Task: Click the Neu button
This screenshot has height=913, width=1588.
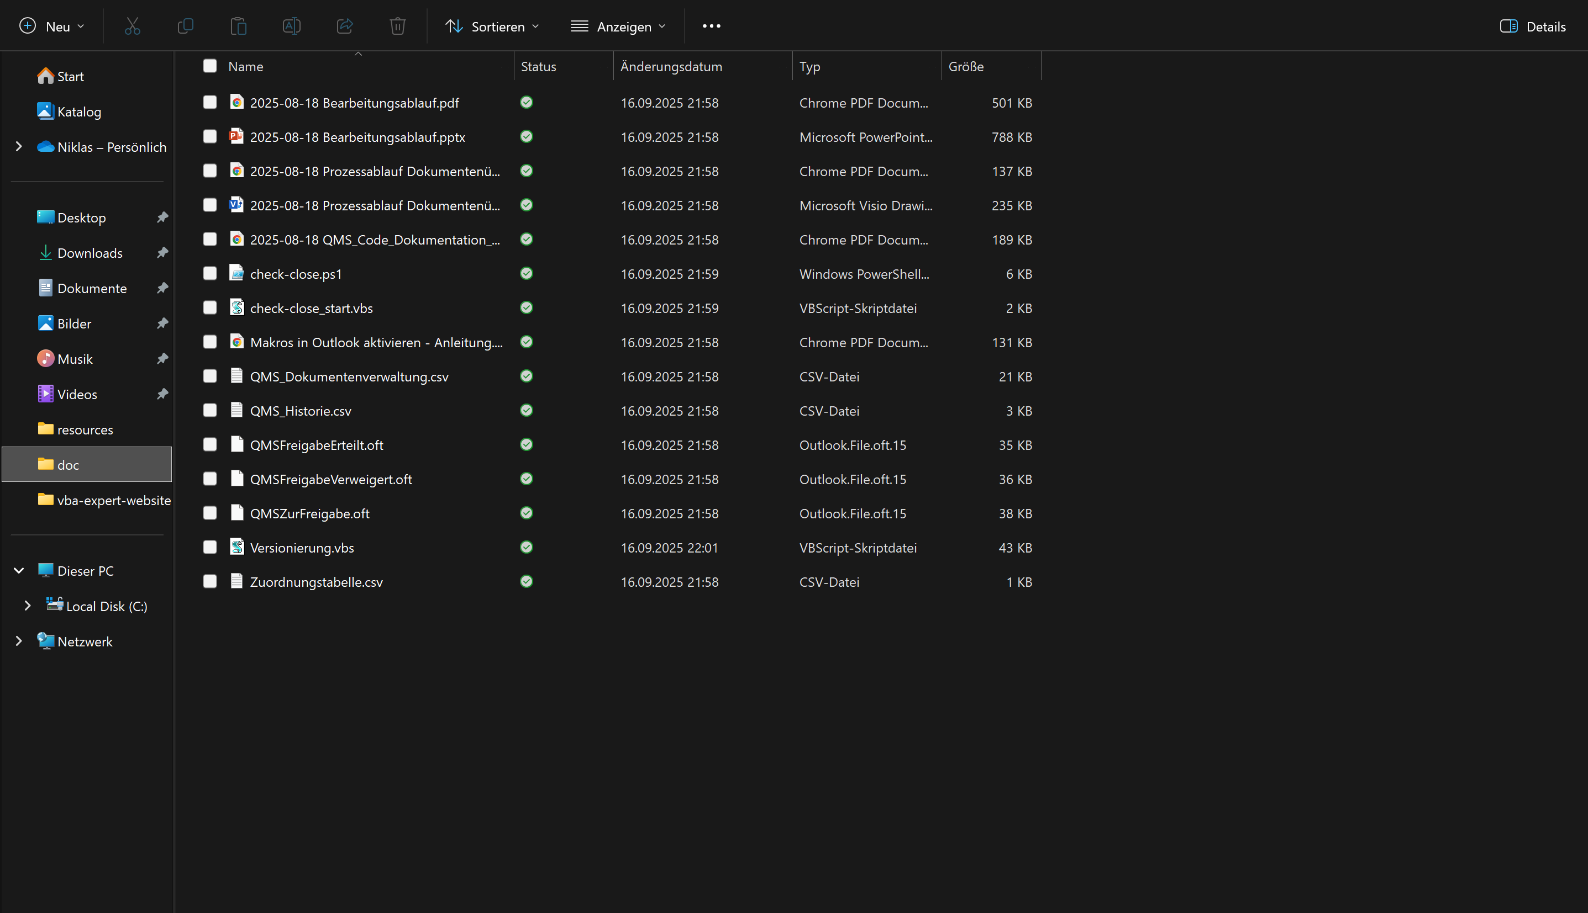Action: (51, 26)
